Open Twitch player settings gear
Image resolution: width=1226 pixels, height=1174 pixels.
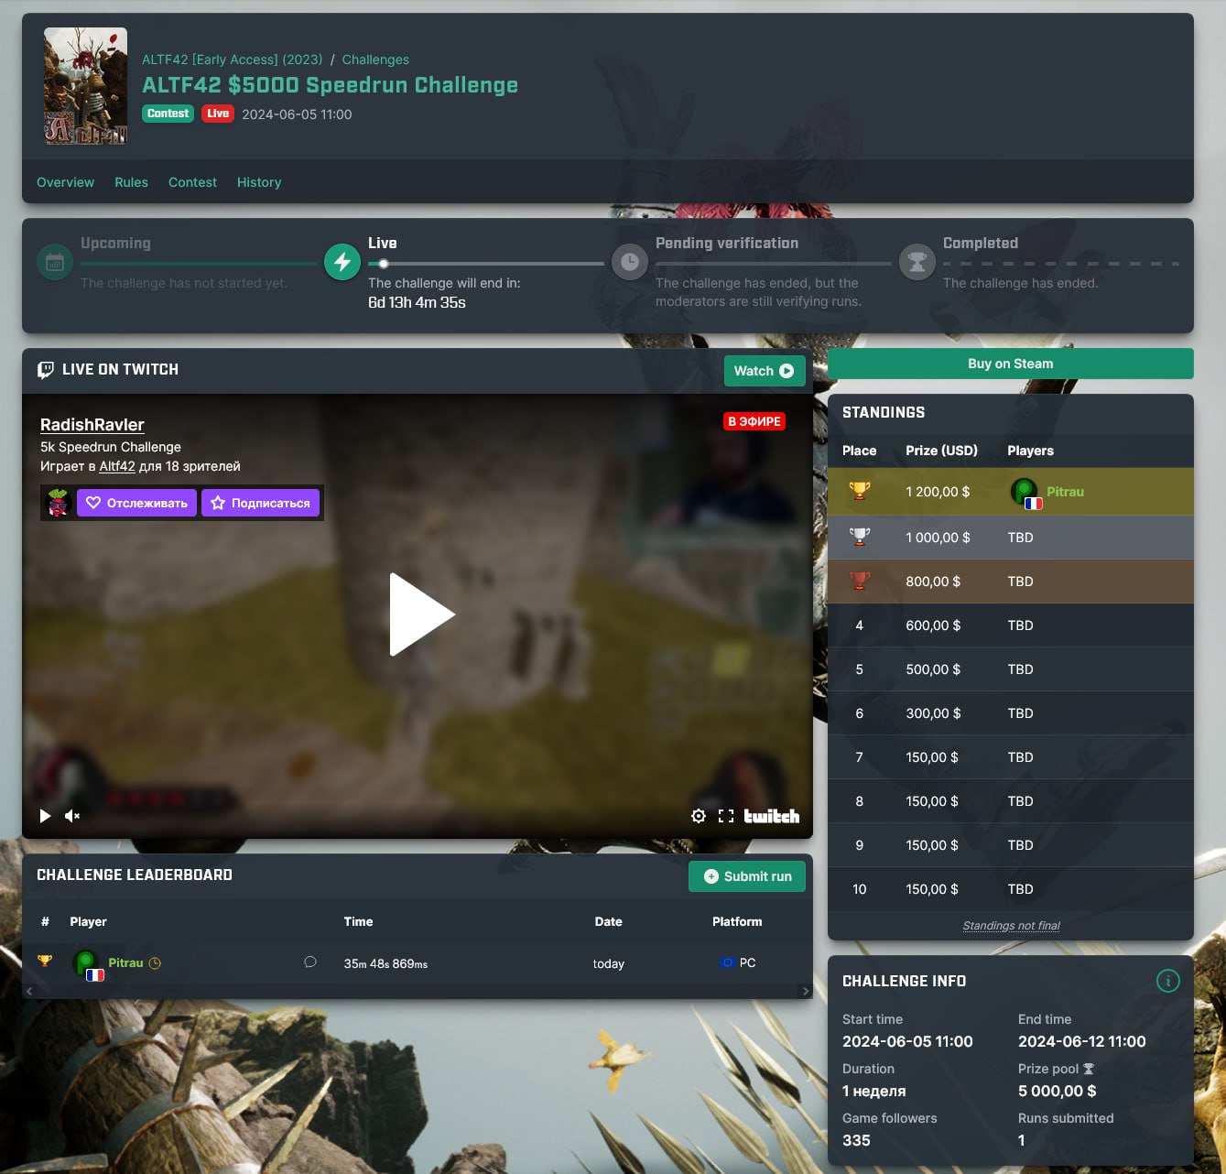coord(699,816)
